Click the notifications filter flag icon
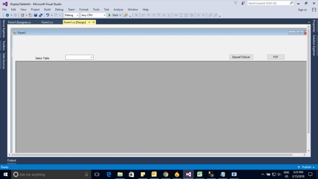Viewport: 318px width, 179px height. click(x=236, y=3)
